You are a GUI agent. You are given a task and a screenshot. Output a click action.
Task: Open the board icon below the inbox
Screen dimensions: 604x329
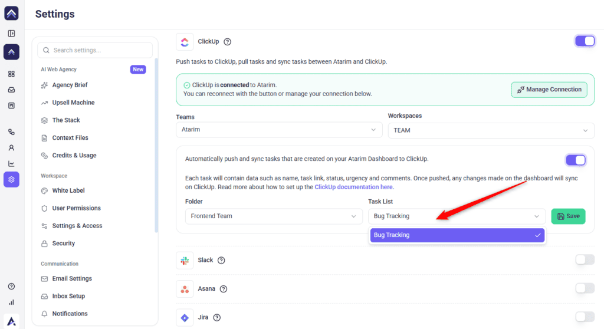pos(12,106)
